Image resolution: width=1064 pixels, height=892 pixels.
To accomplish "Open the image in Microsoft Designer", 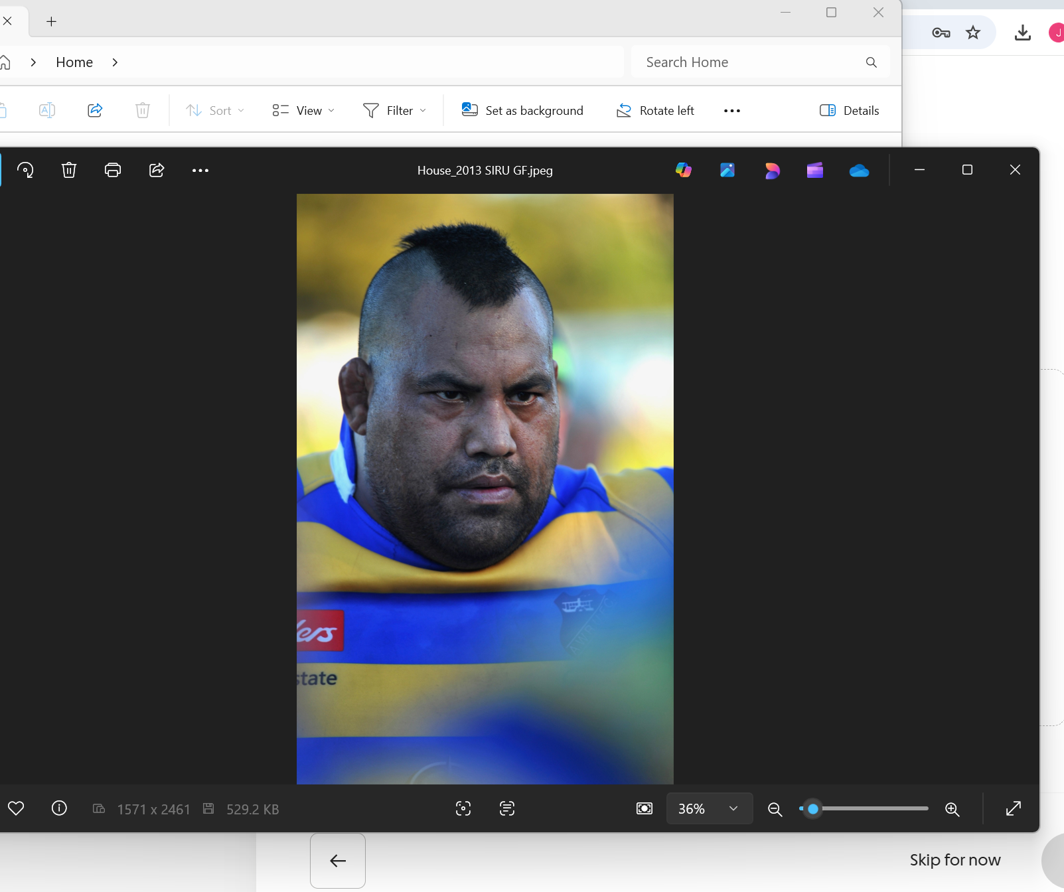I will coord(772,170).
